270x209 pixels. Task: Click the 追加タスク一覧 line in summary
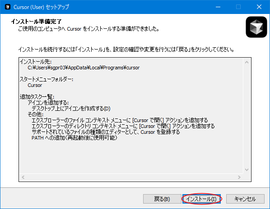click(37, 97)
